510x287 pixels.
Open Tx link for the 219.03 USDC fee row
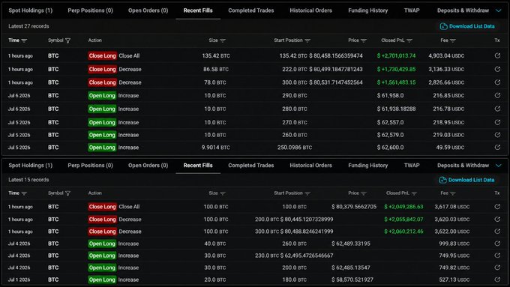[497, 135]
